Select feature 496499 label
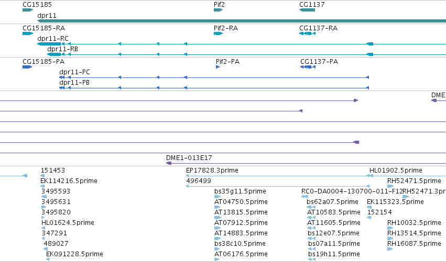This screenshot has height=262, width=446. [x=199, y=181]
